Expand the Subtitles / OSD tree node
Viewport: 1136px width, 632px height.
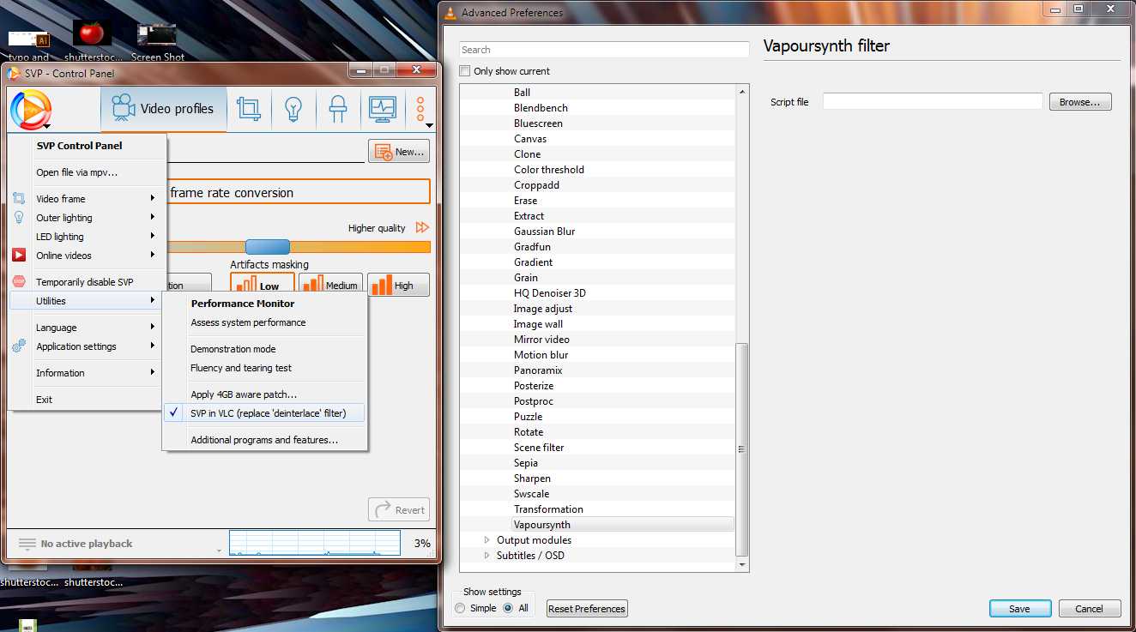pos(487,556)
